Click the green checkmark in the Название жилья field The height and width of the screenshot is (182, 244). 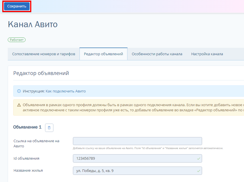199,171
